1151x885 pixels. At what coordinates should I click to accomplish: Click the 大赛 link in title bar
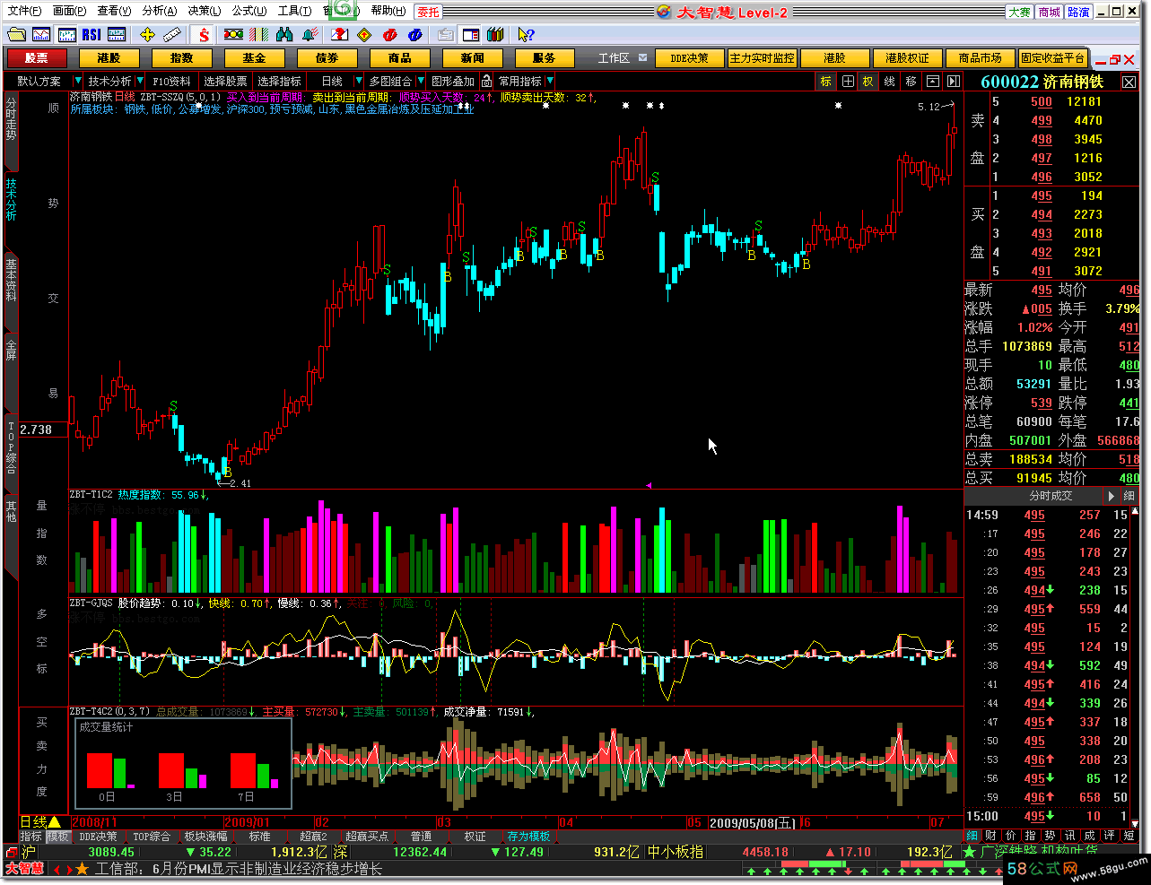pyautogui.click(x=1019, y=12)
